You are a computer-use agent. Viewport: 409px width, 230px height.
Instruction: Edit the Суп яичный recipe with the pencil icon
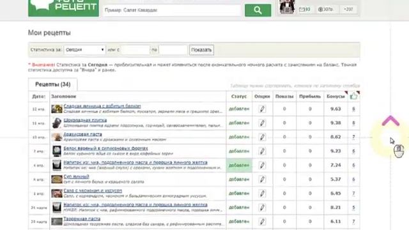263,179
